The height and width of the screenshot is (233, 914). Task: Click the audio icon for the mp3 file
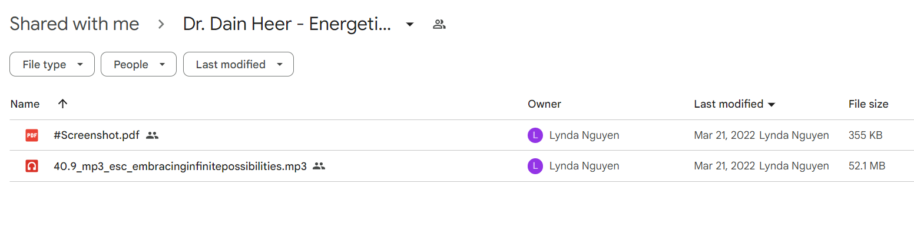pyautogui.click(x=32, y=166)
